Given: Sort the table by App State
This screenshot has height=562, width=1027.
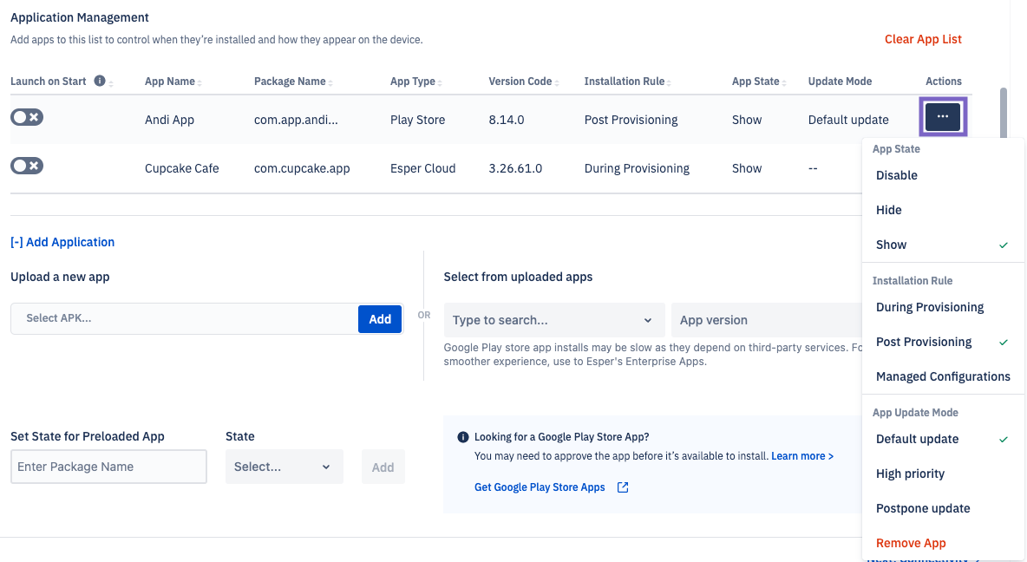Looking at the screenshot, I should pyautogui.click(x=784, y=82).
